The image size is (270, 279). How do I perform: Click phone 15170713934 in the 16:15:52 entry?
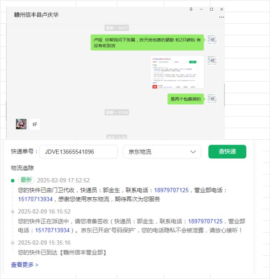pos(52,230)
